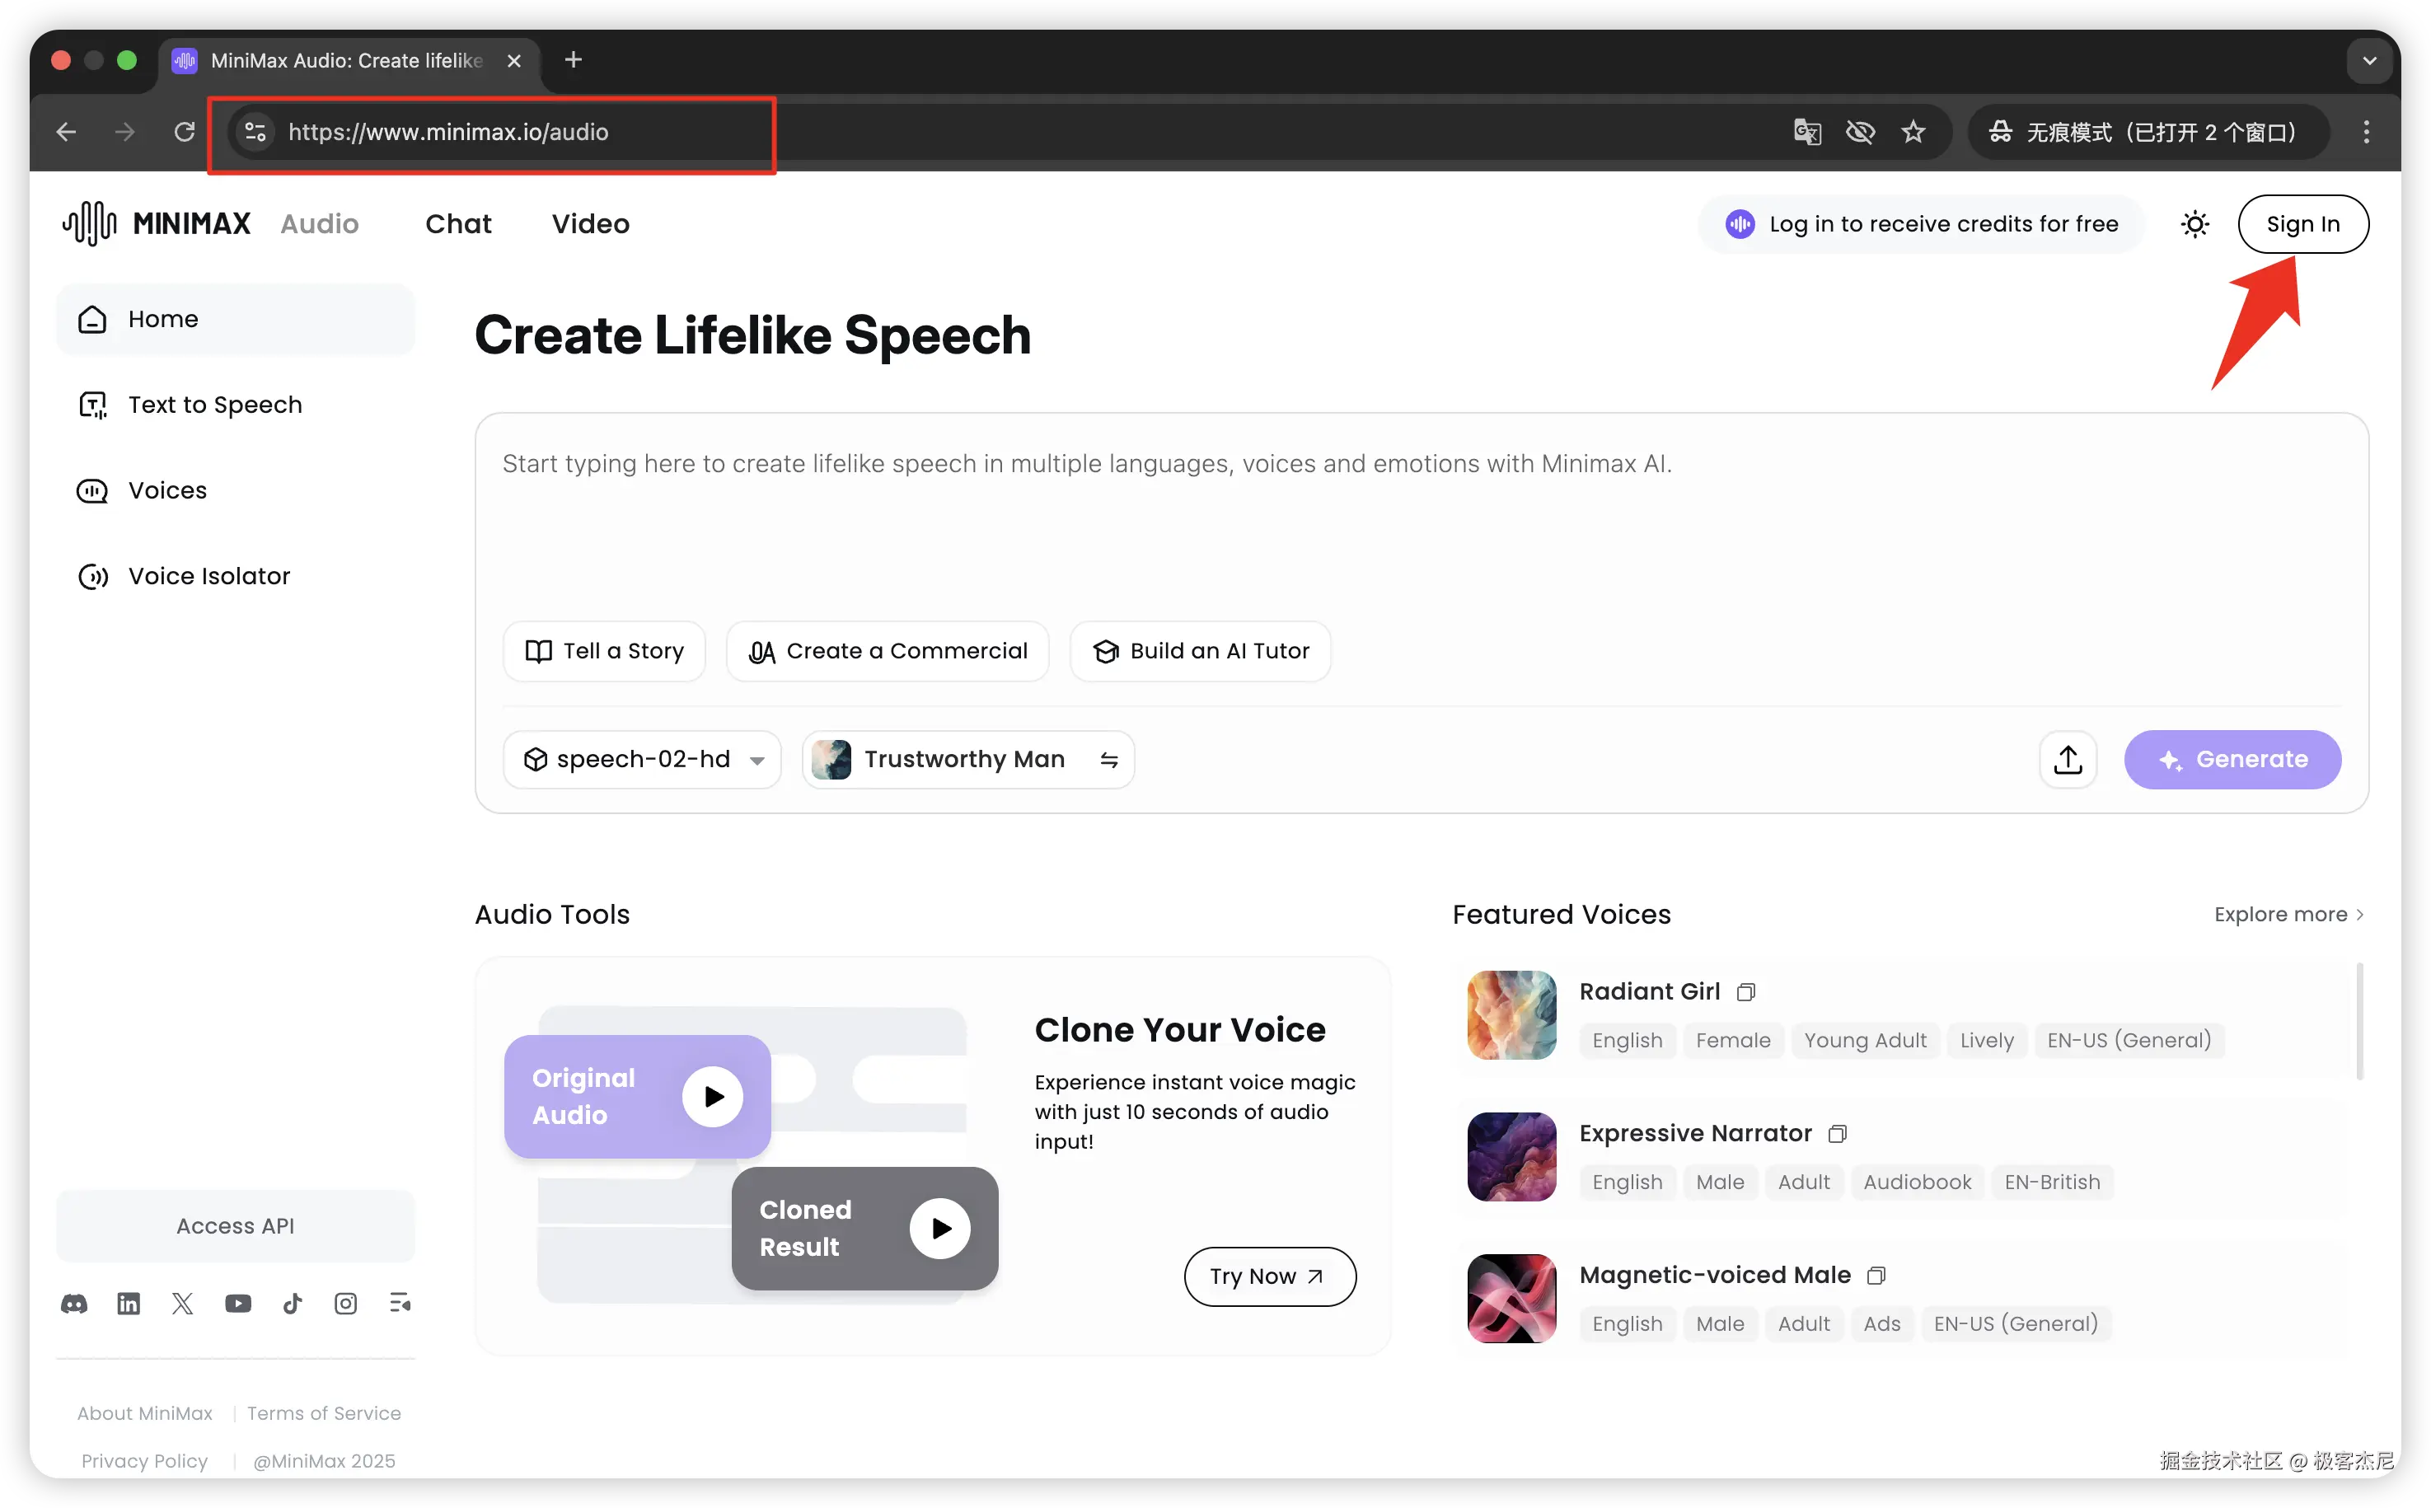
Task: Play the Cloned Result sample
Action: coord(939,1229)
